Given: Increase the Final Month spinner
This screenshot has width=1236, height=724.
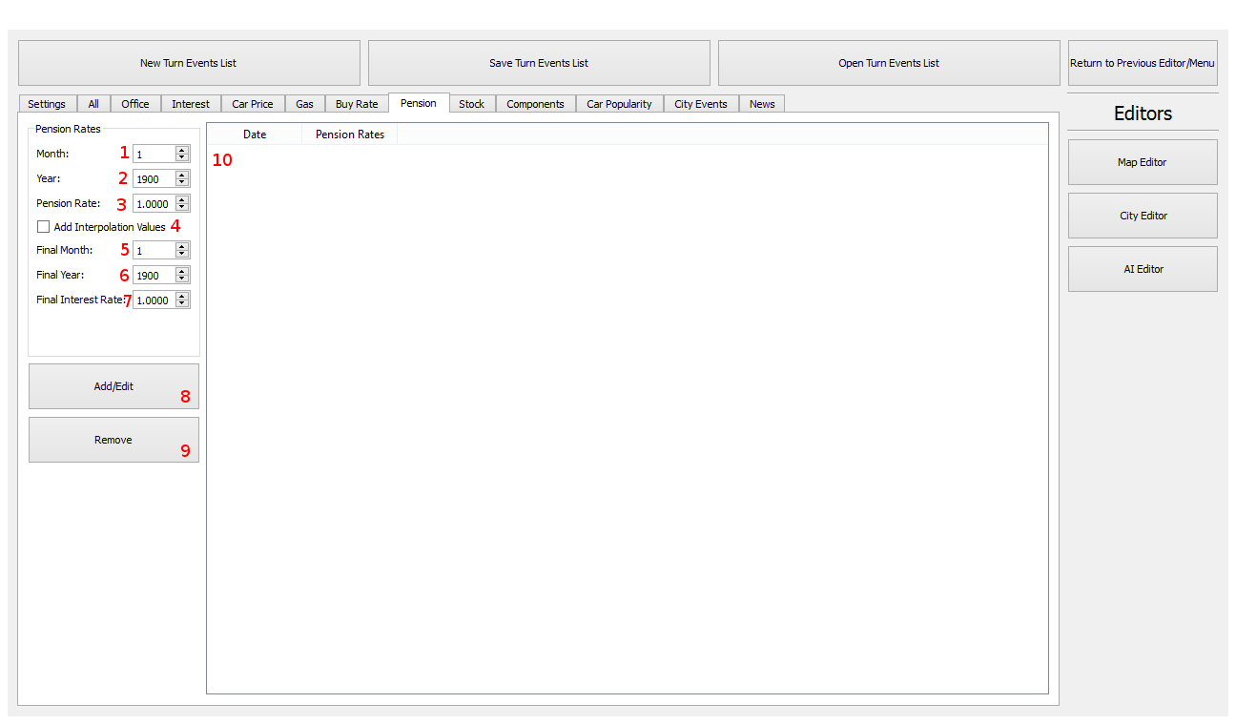Looking at the screenshot, I should [x=181, y=246].
